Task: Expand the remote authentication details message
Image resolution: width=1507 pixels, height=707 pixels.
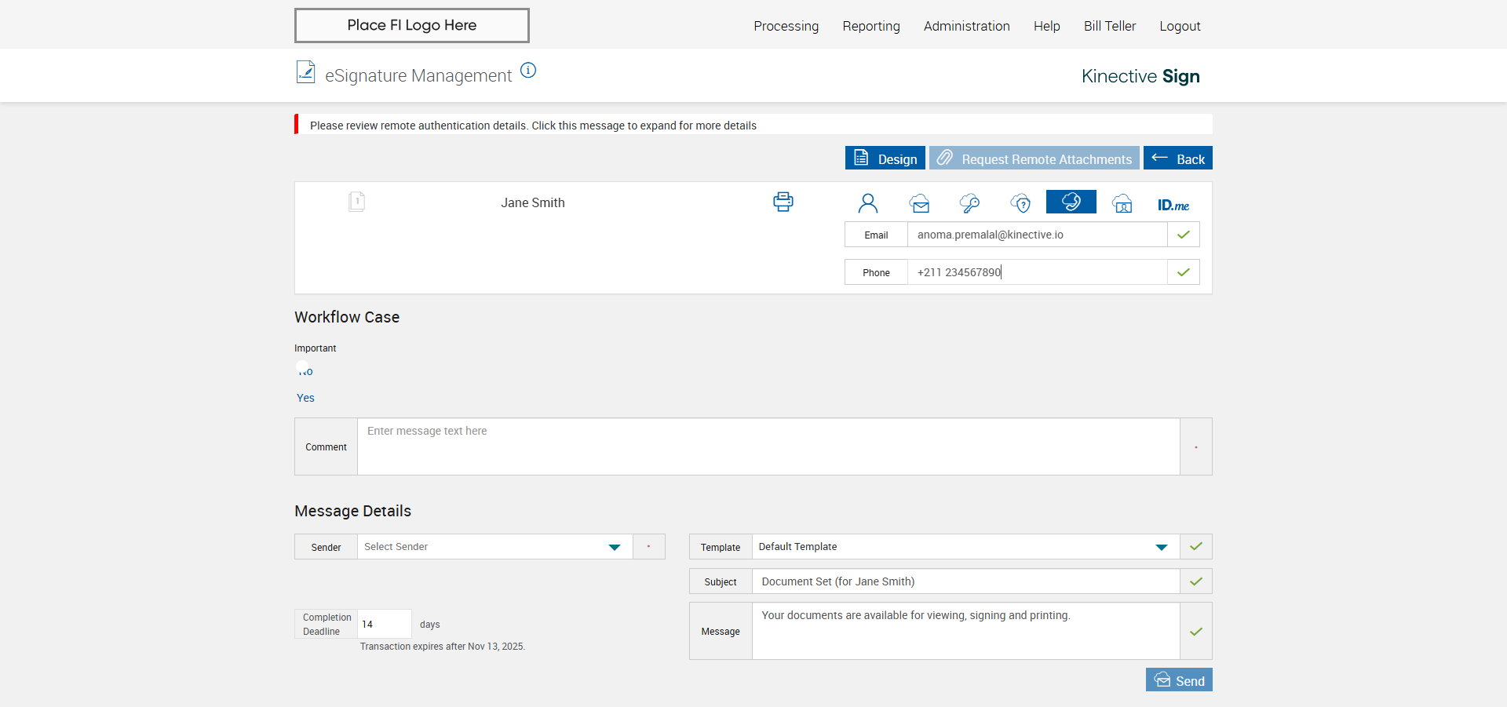Action: 533,126
